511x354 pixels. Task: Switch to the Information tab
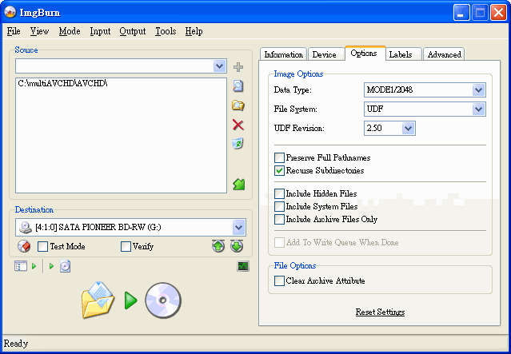tap(284, 54)
